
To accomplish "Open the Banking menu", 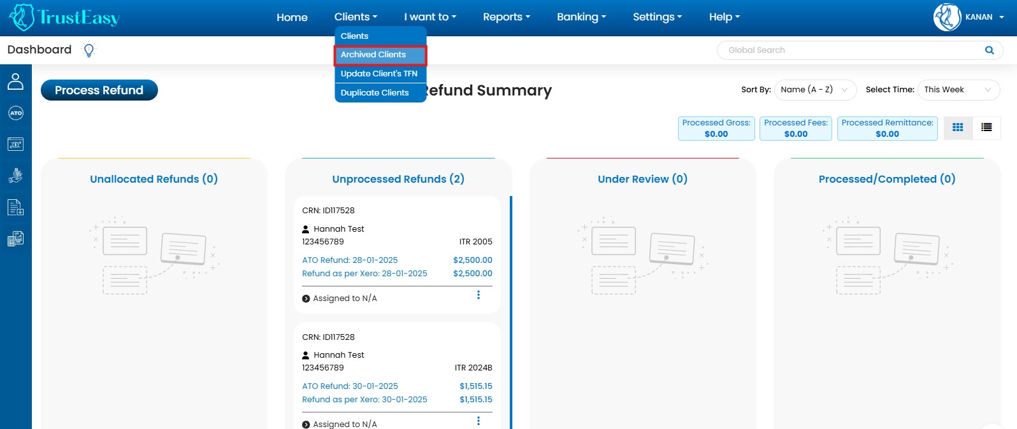I will (x=581, y=17).
